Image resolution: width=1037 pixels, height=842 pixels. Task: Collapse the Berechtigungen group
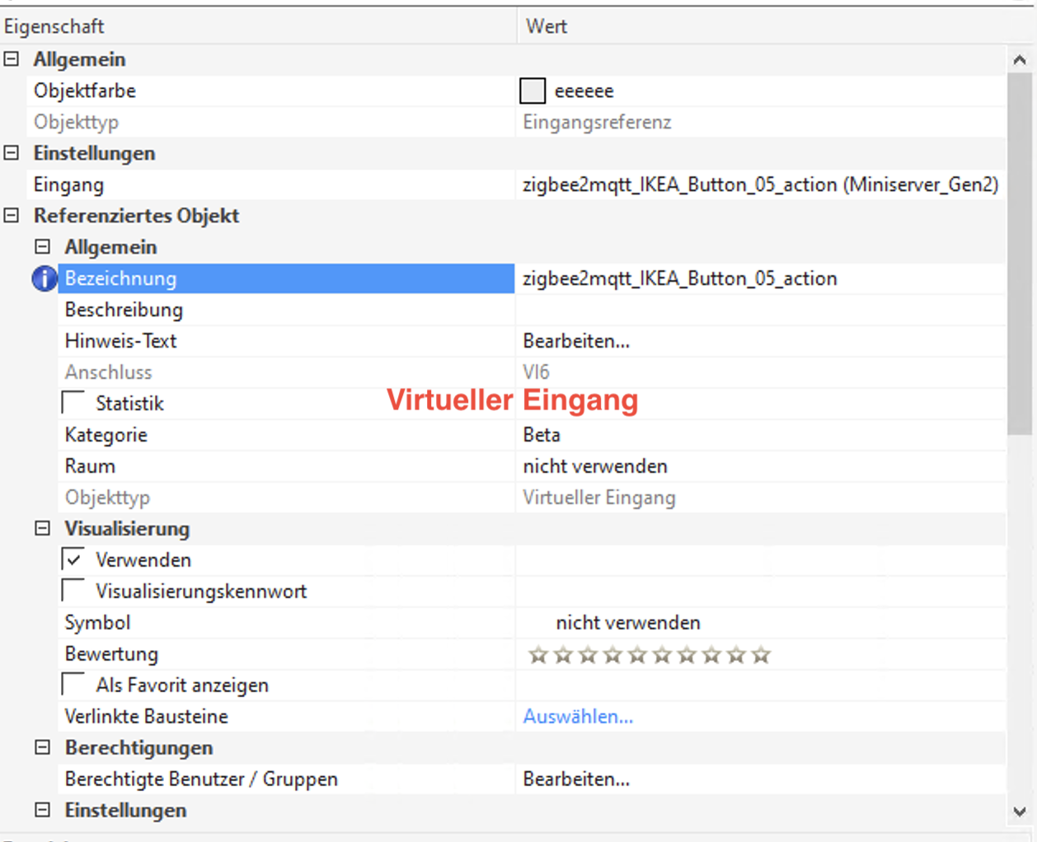pos(43,747)
